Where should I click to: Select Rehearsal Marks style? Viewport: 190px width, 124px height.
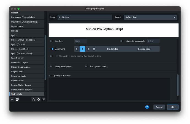(x=27, y=76)
